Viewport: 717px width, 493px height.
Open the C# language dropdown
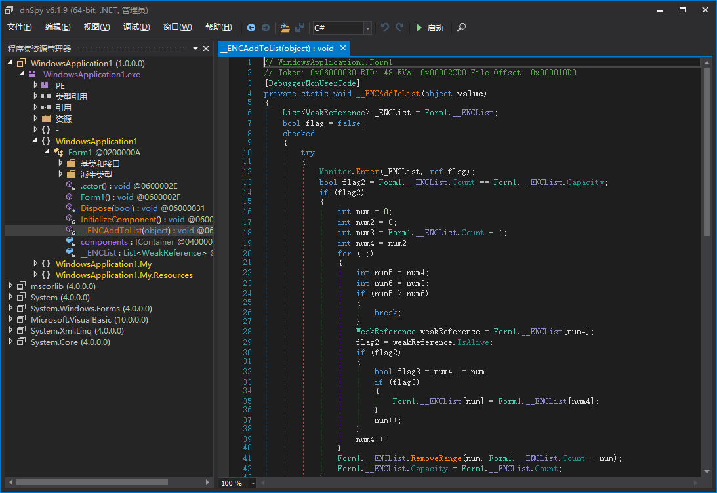[x=367, y=28]
